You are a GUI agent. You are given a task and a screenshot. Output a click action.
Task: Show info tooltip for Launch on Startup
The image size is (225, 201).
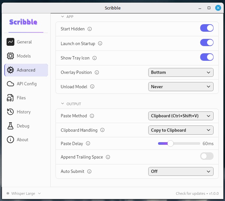pyautogui.click(x=100, y=43)
